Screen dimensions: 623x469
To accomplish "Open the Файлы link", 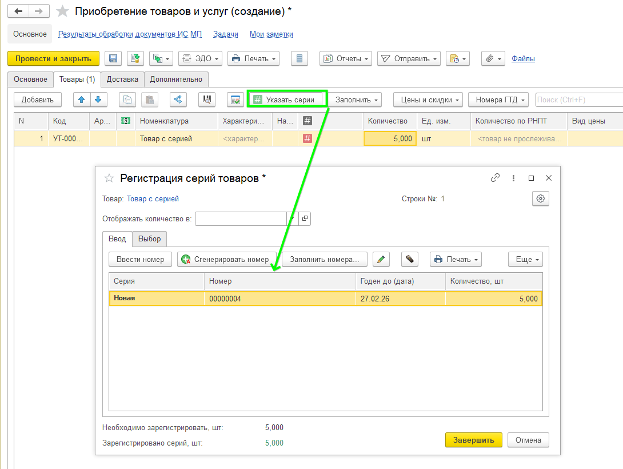I will 523,58.
